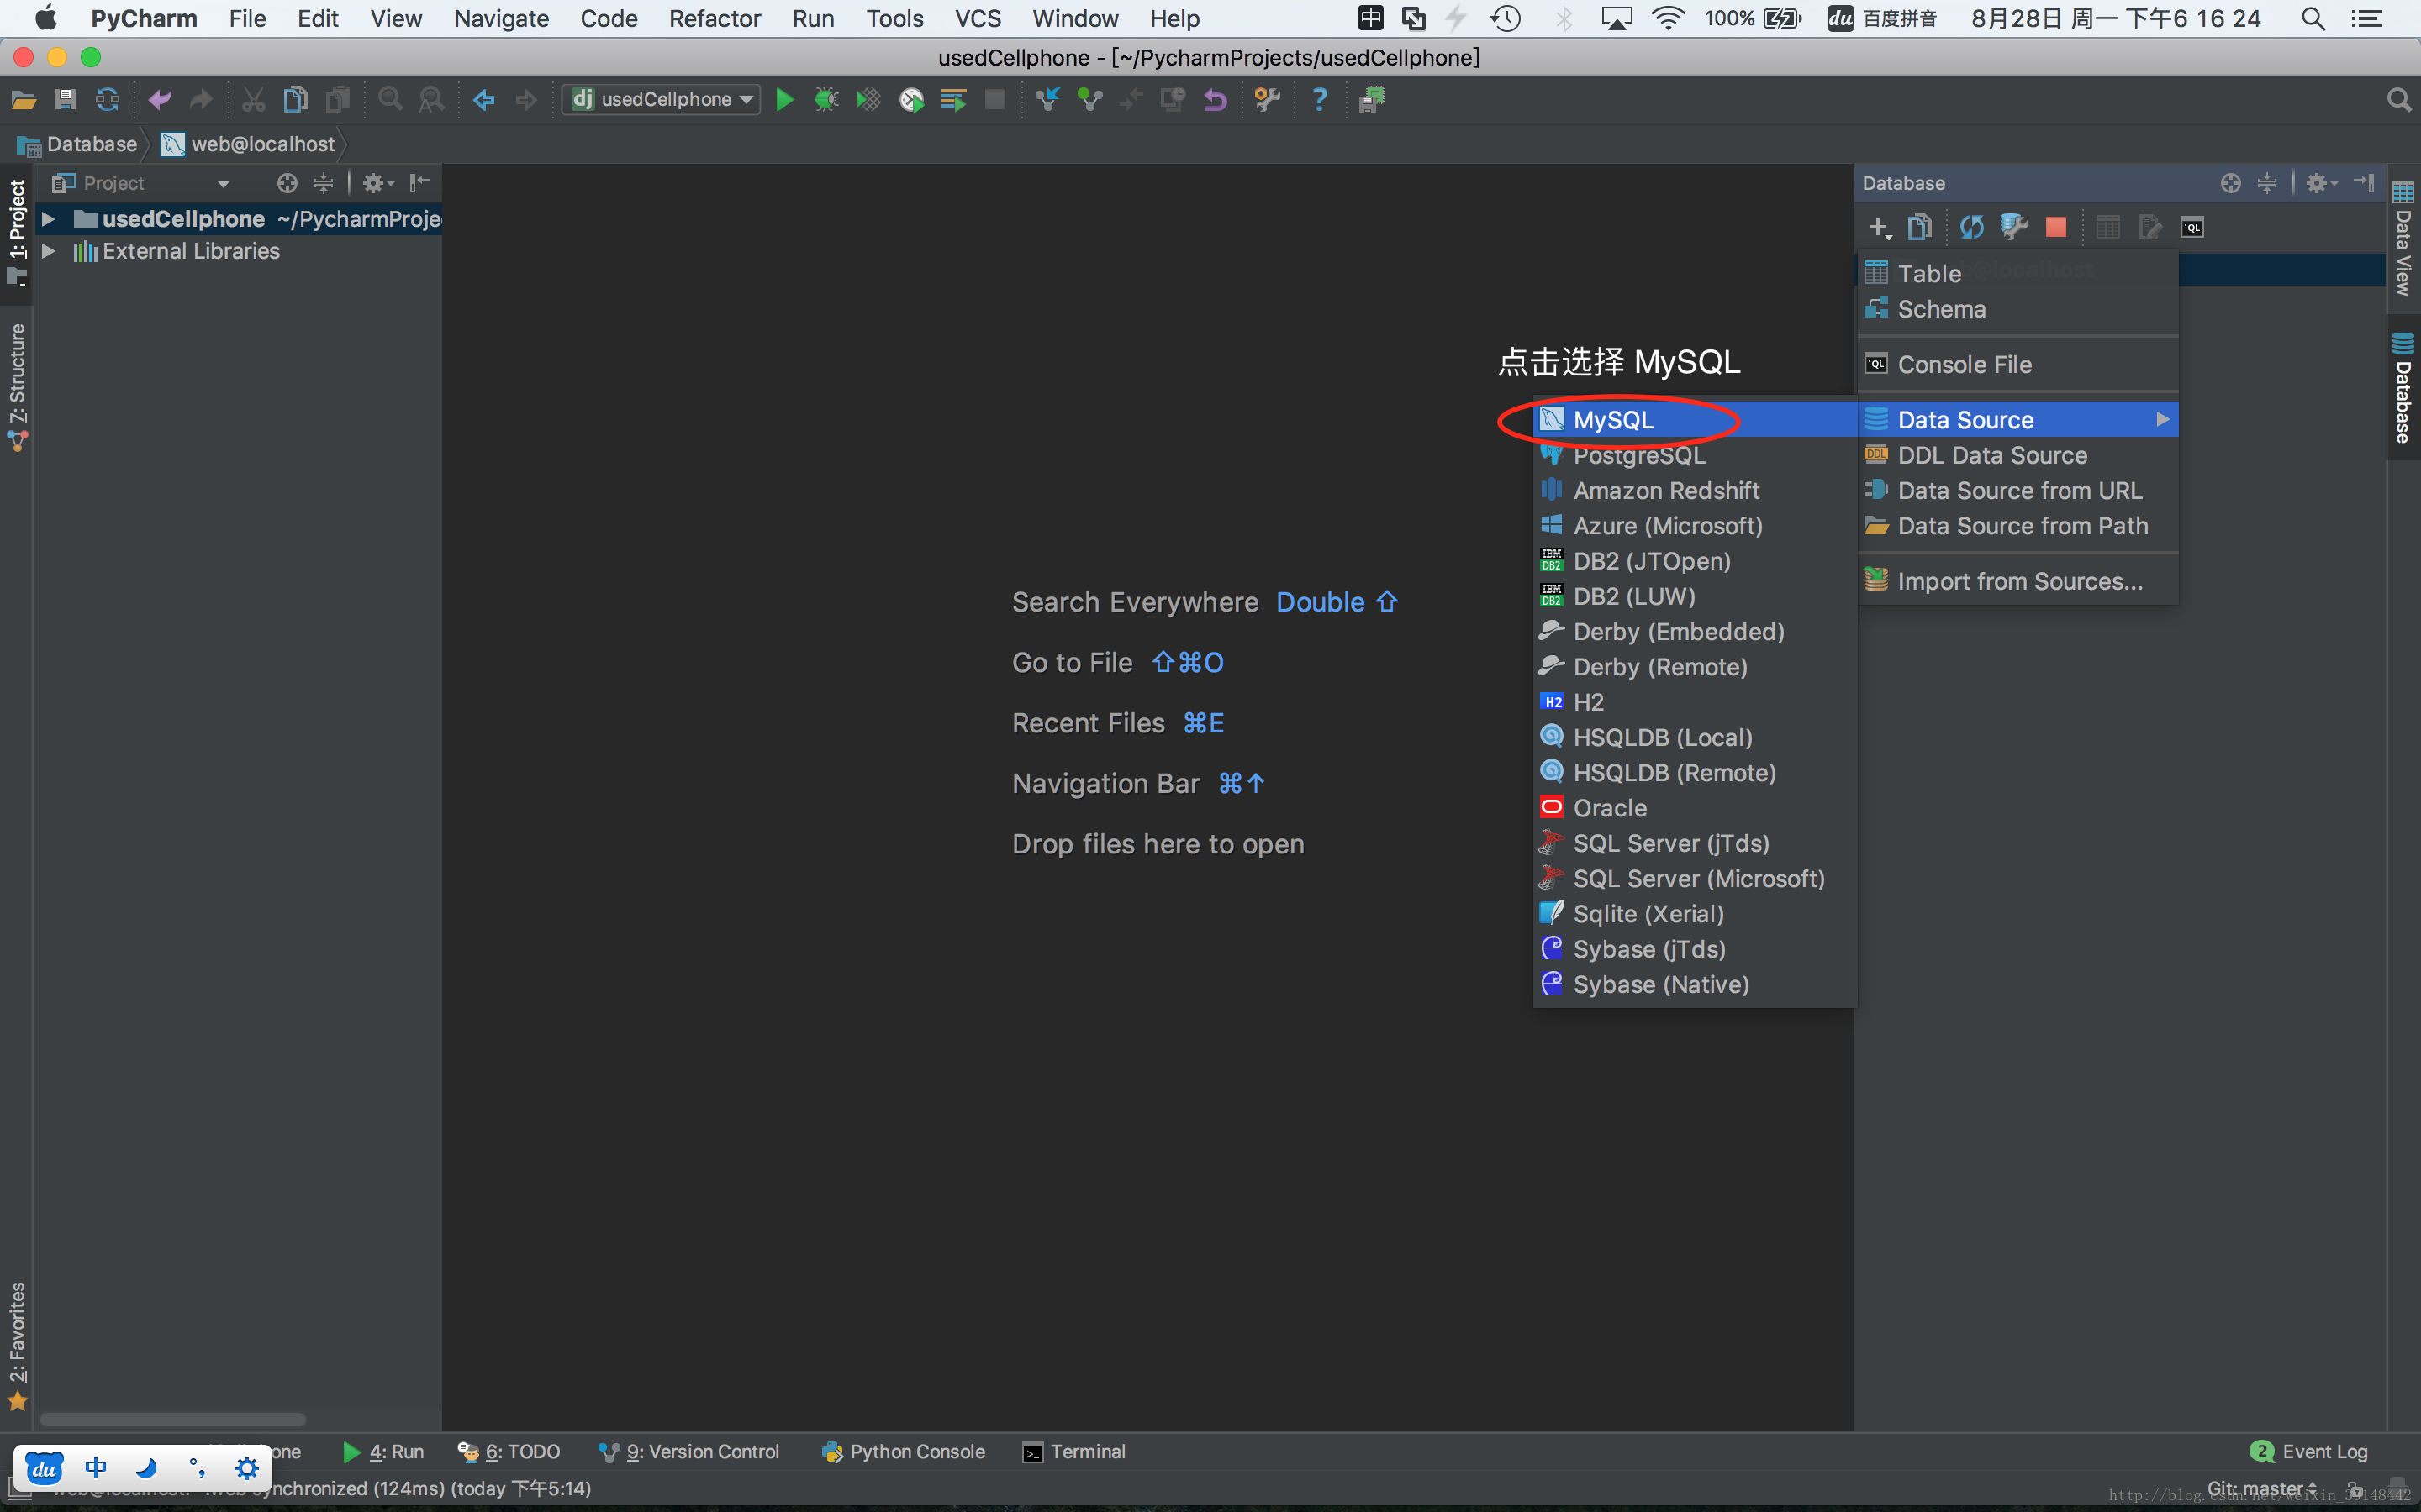The image size is (2421, 1512).
Task: Toggle the Data View side tab
Action: click(2403, 240)
